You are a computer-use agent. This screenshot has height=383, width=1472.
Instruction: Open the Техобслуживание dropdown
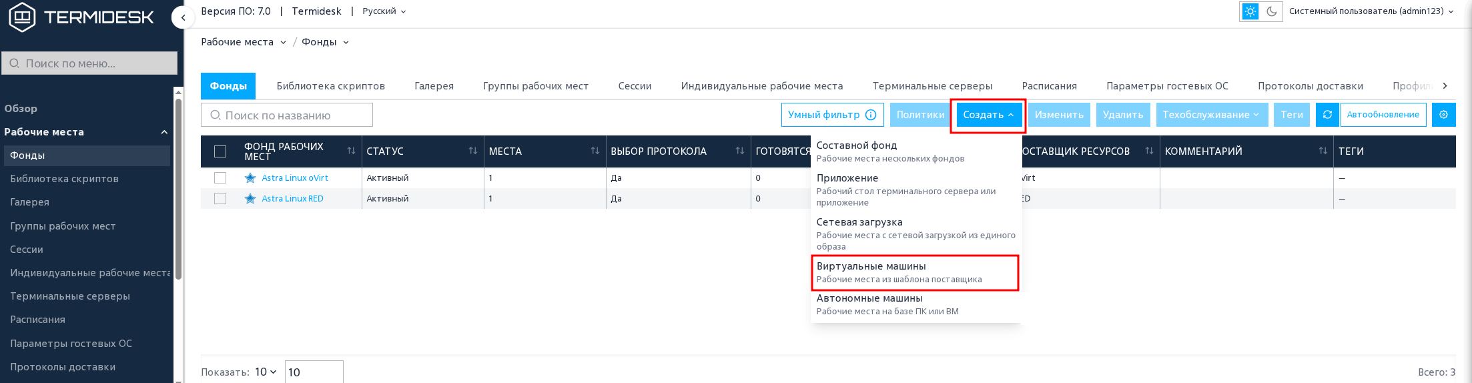1211,115
